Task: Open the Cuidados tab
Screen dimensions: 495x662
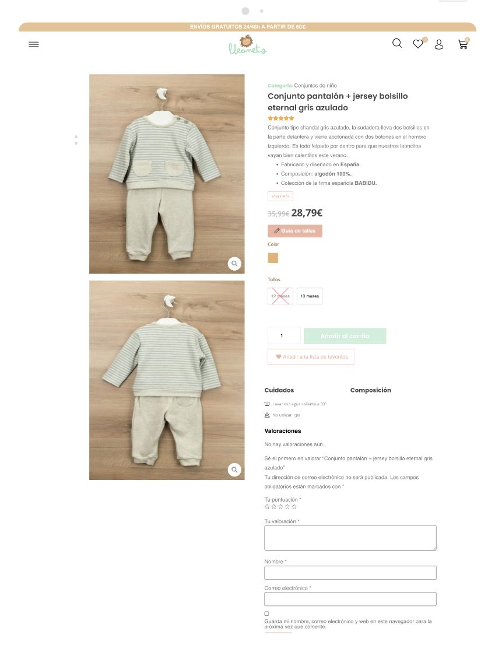Action: click(279, 390)
